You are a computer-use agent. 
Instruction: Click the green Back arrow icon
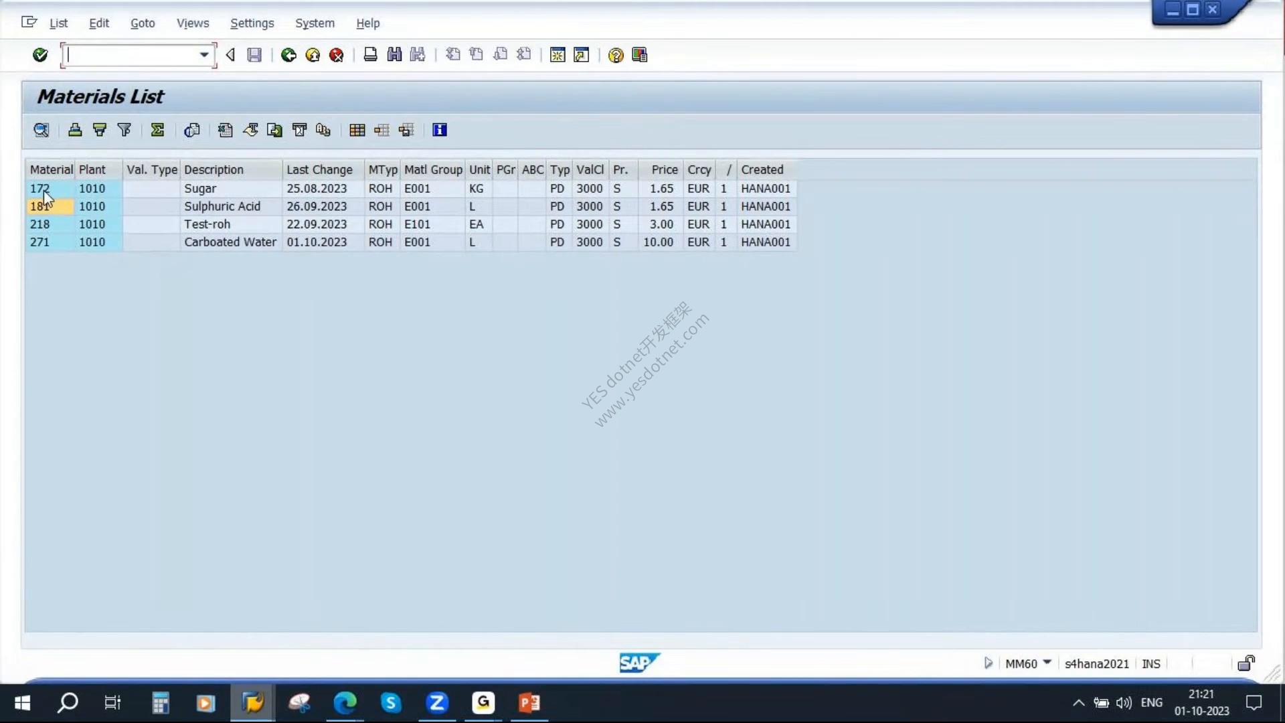click(288, 55)
